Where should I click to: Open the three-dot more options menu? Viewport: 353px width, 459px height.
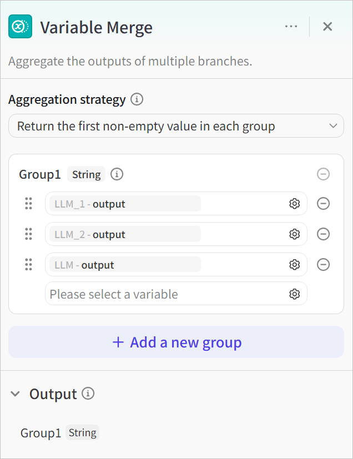point(291,27)
